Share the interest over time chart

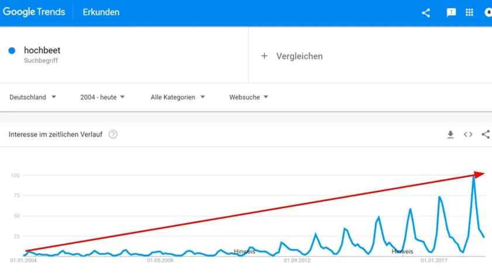click(486, 135)
